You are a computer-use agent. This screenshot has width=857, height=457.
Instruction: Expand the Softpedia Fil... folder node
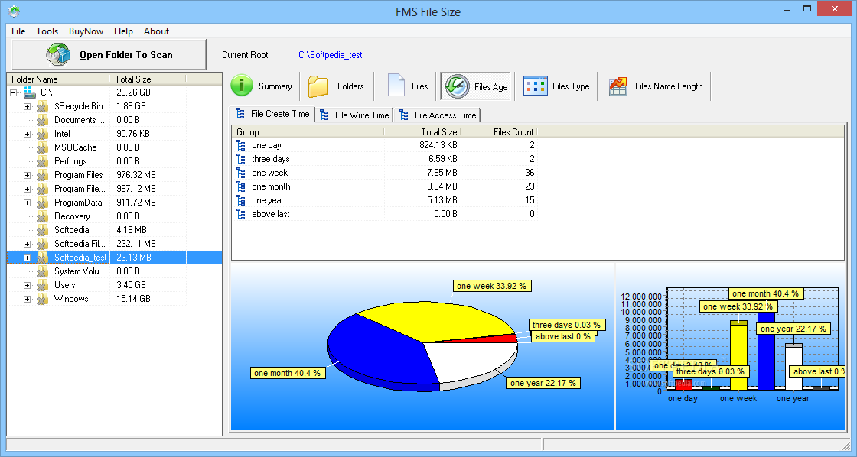tap(27, 244)
